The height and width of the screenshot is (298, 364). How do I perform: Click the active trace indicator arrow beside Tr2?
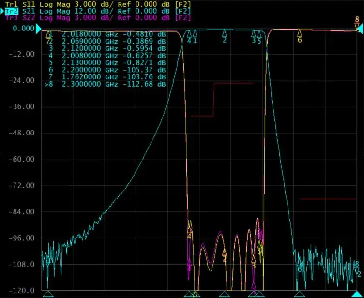point(2,11)
